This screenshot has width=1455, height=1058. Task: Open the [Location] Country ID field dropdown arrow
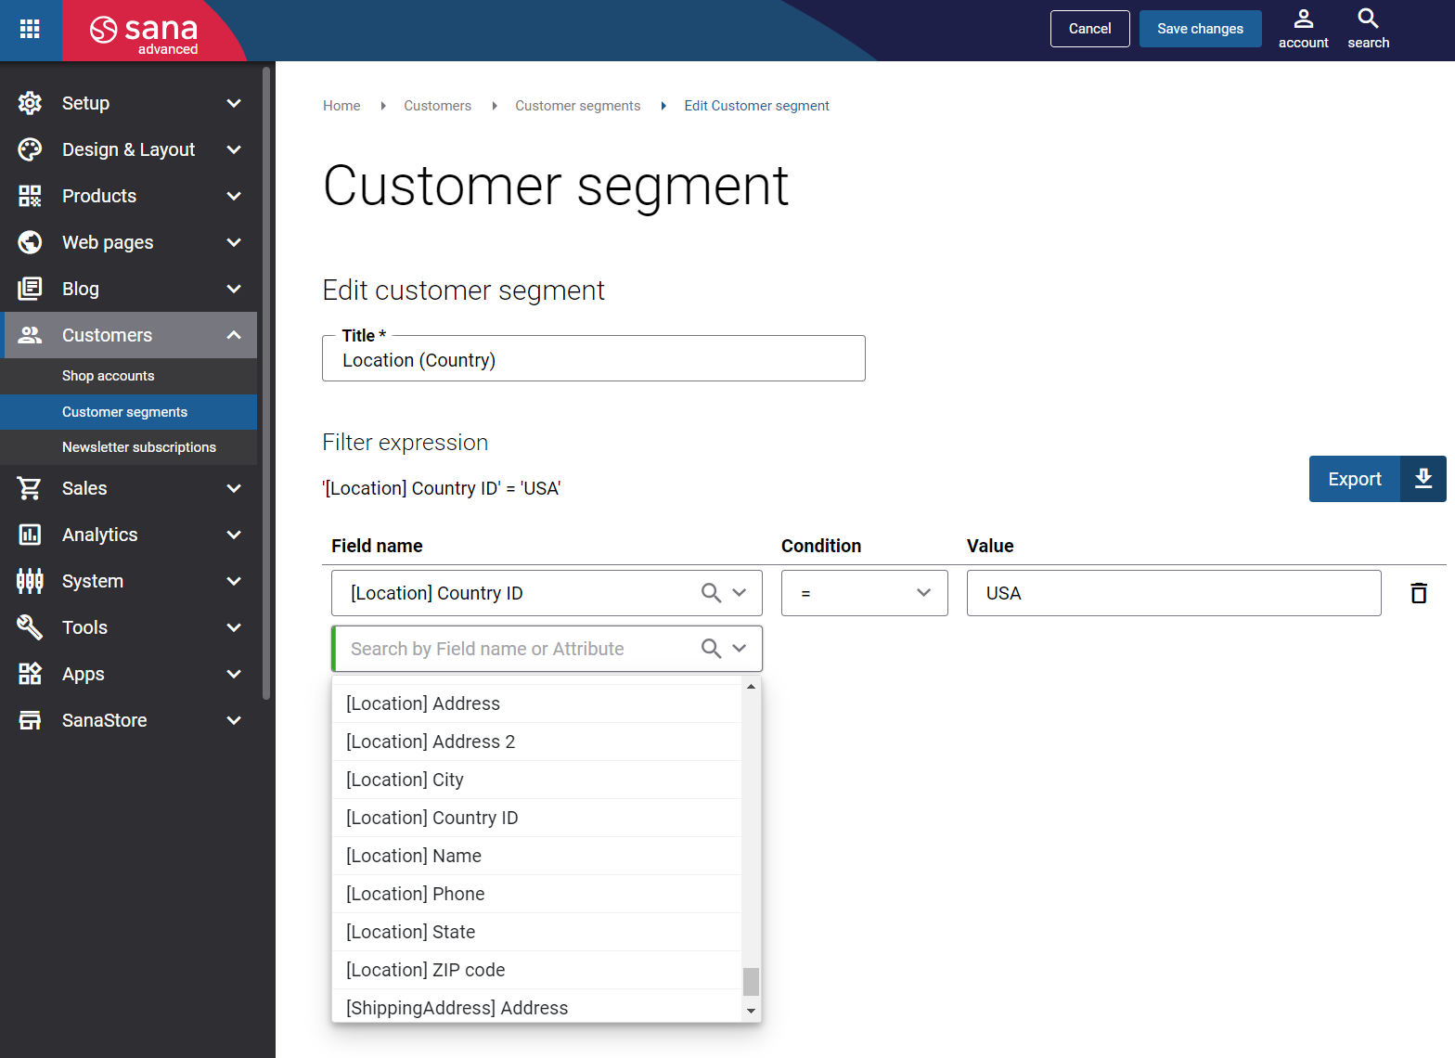point(740,593)
